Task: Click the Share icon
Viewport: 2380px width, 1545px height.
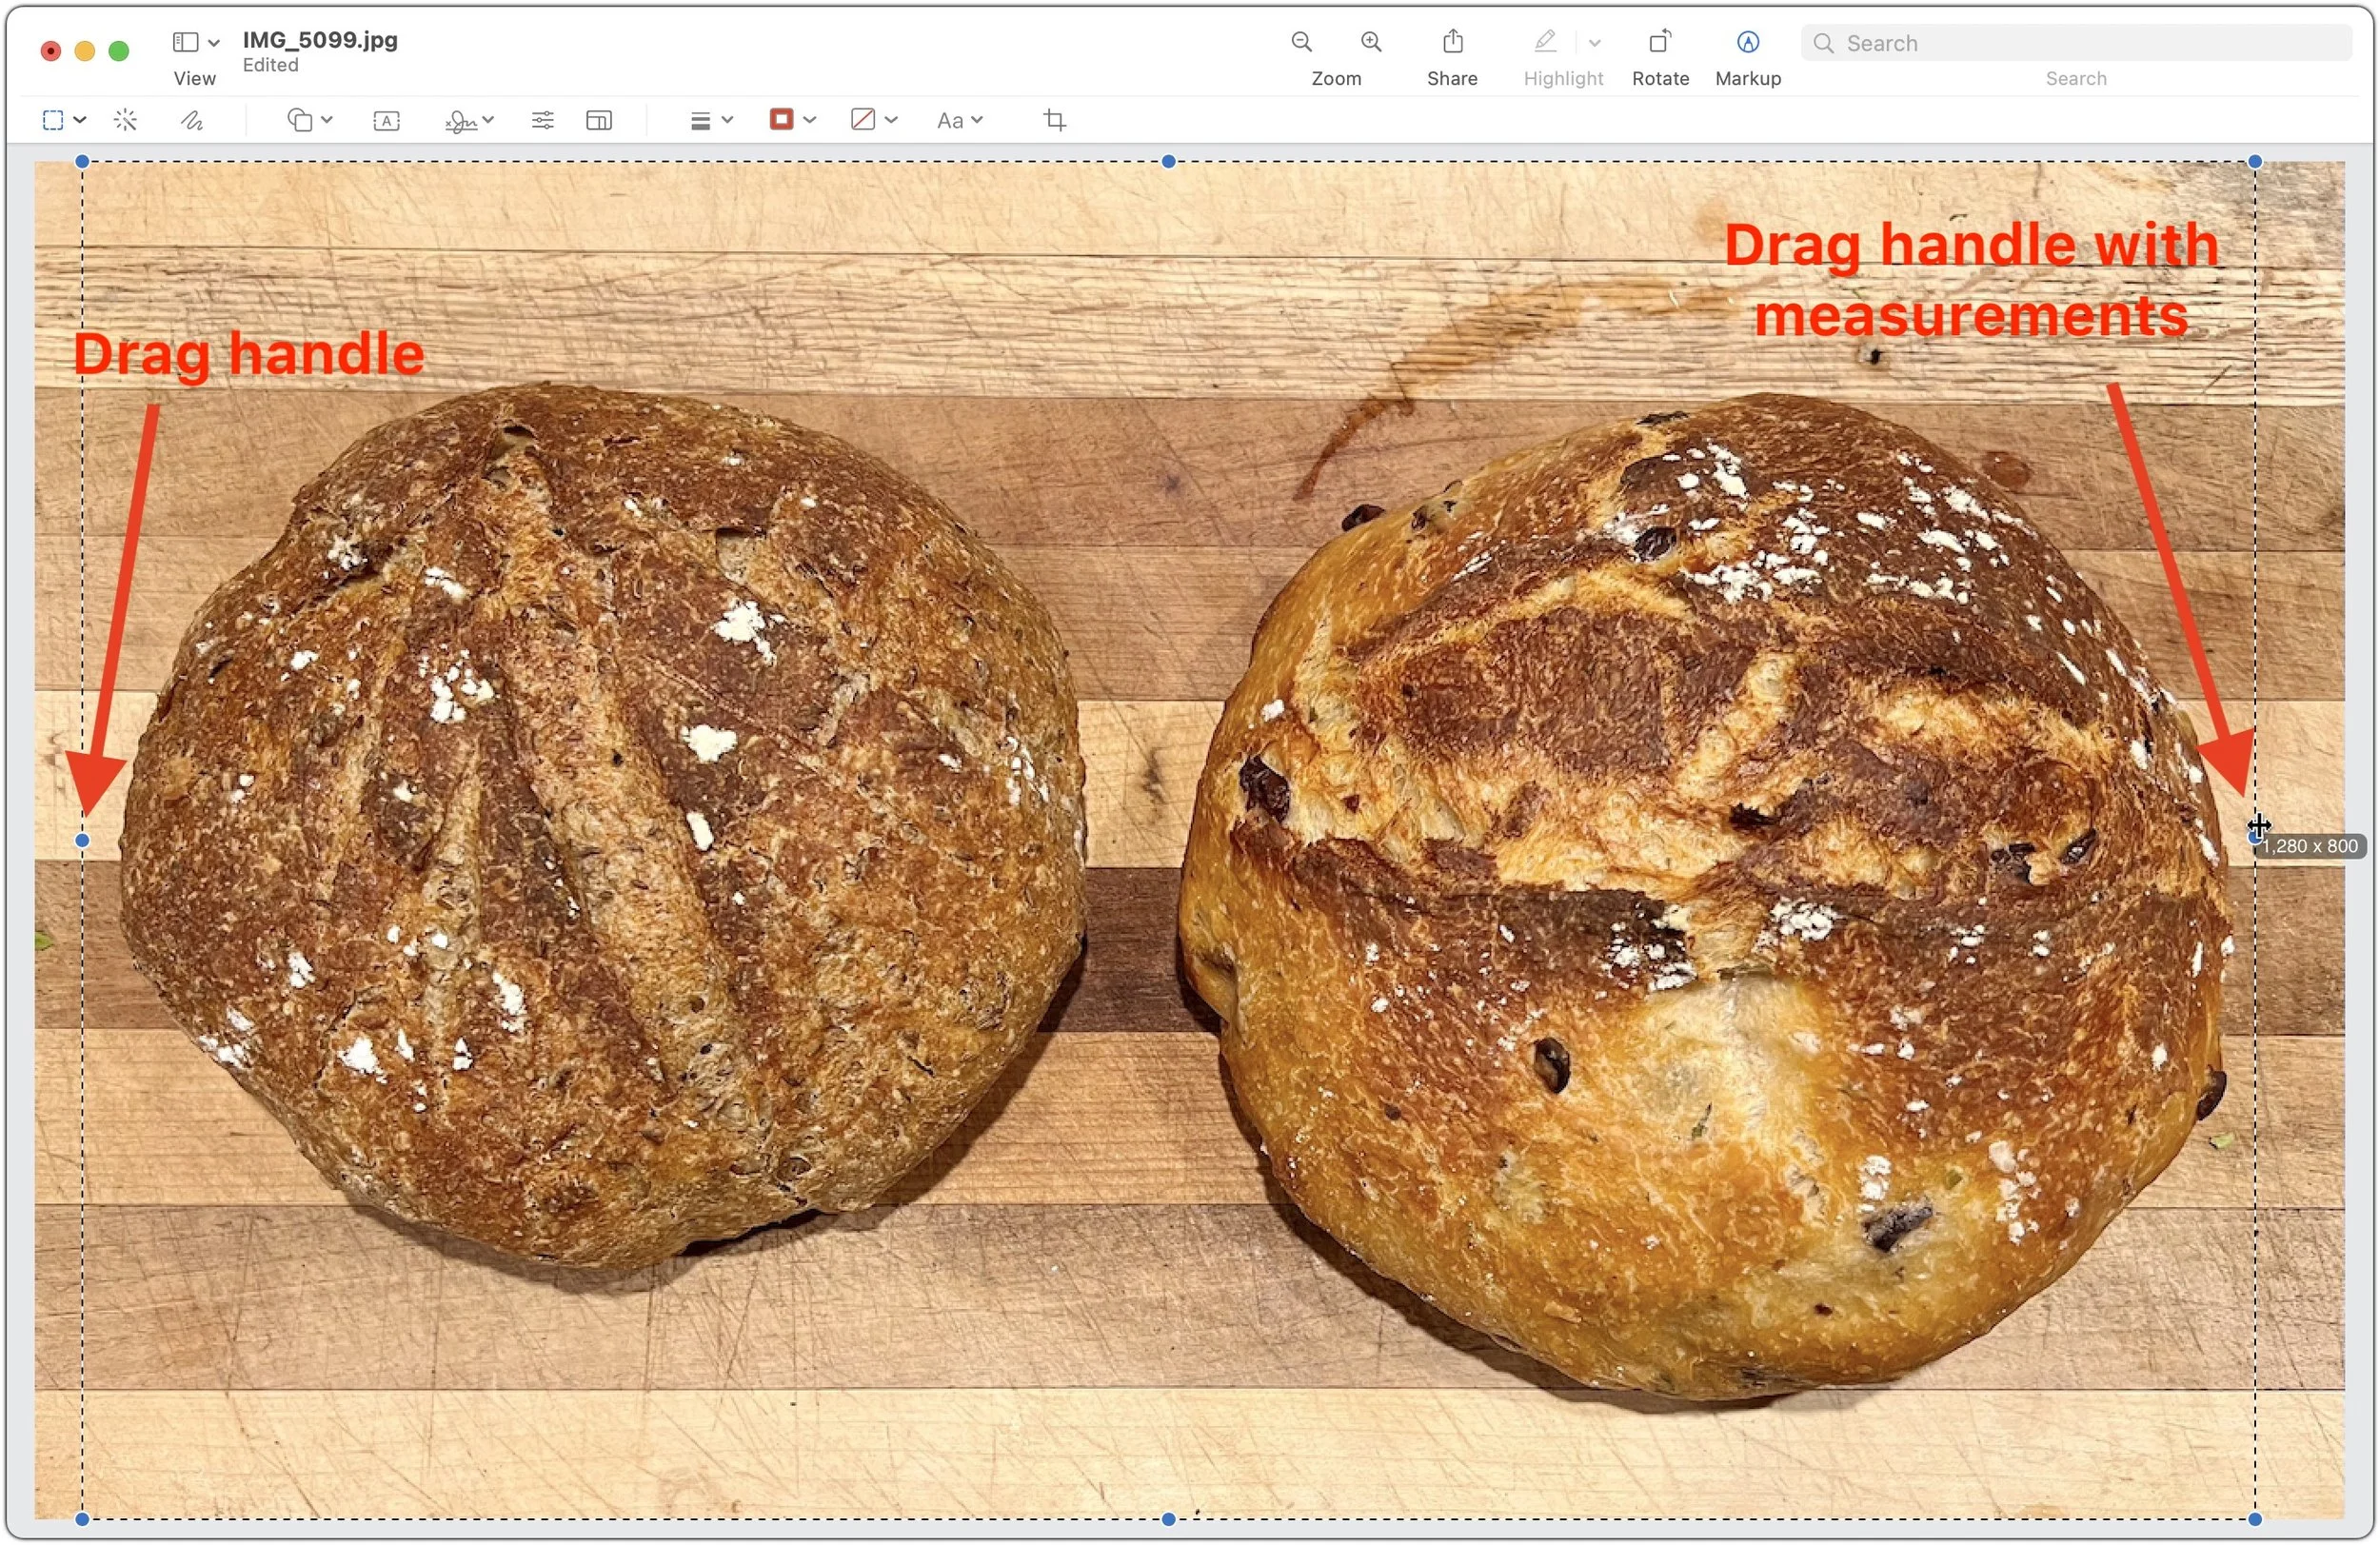Action: [1452, 42]
